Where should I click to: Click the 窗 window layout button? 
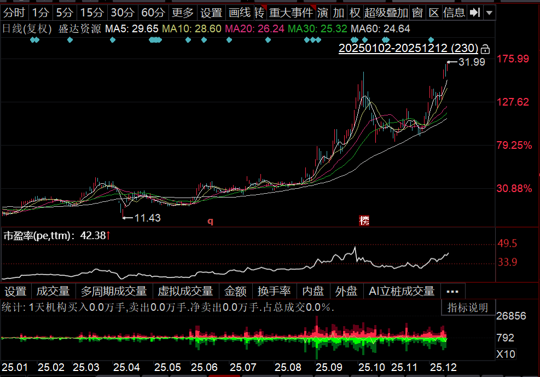click(x=417, y=13)
